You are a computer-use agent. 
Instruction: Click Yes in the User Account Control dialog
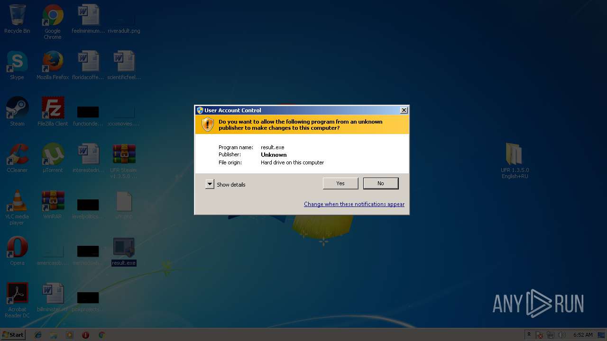point(340,183)
